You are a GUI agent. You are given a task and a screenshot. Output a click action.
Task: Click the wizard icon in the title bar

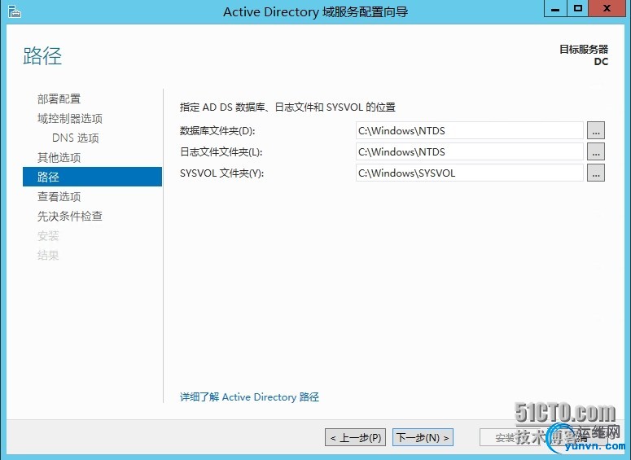pyautogui.click(x=15, y=11)
